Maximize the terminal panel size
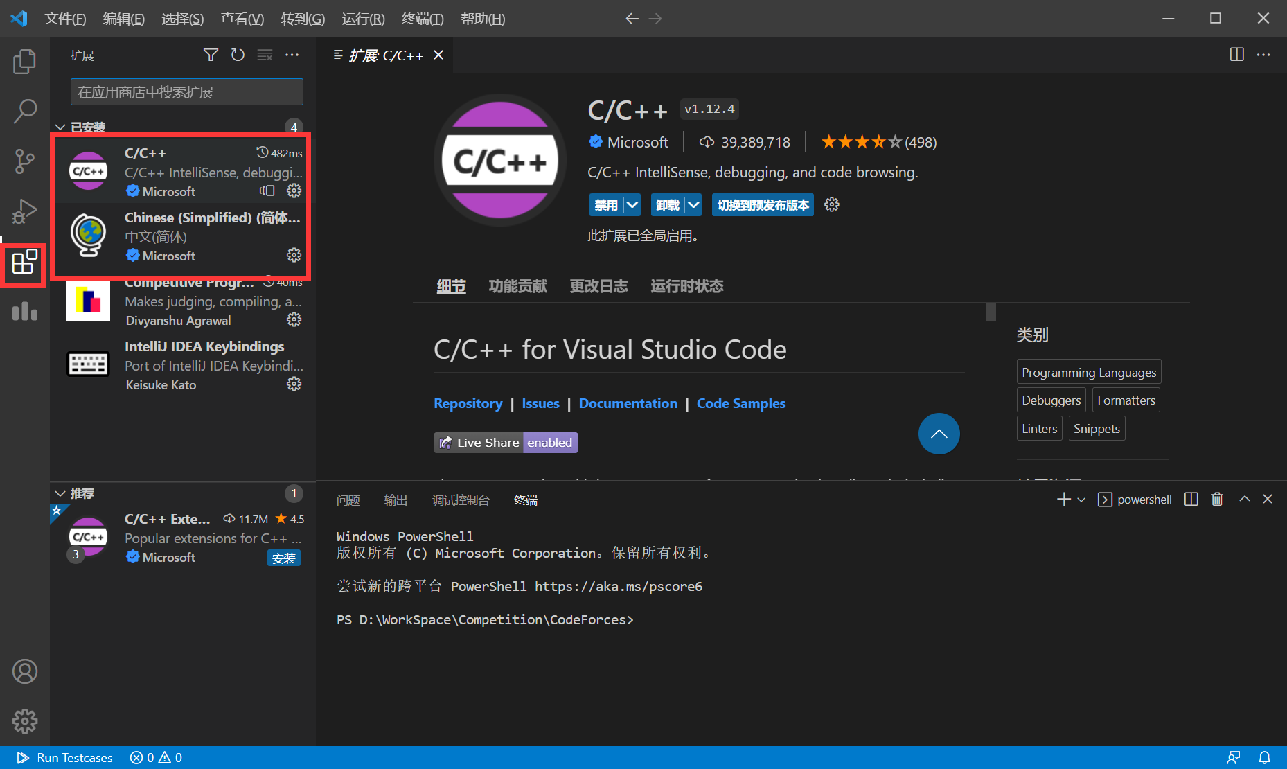Screen dimensions: 1287x769 (1245, 499)
